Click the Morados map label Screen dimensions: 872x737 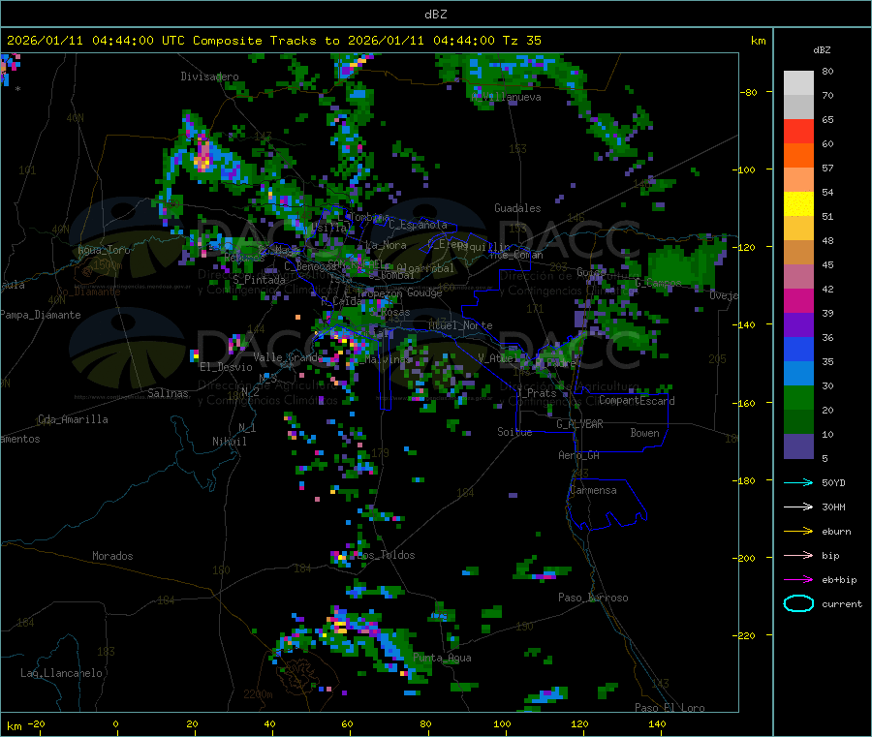click(112, 556)
